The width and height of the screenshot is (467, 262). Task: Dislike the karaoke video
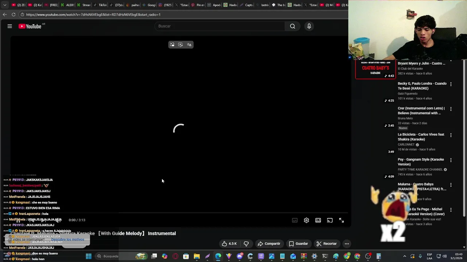(x=246, y=244)
